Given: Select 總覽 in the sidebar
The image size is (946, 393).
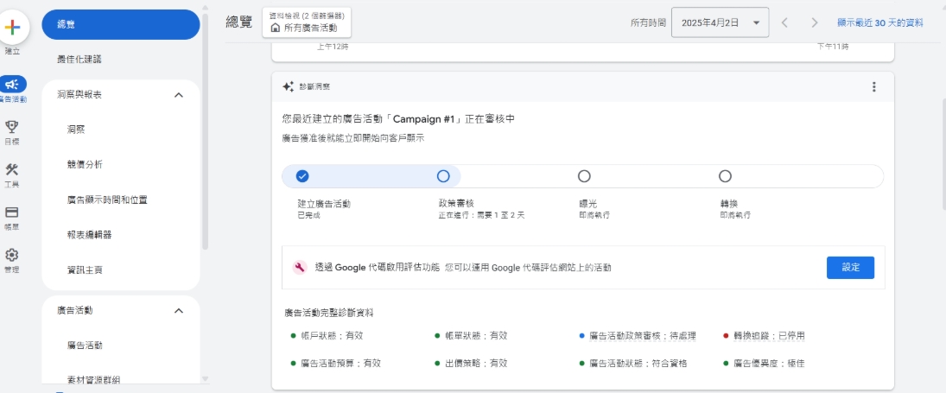Looking at the screenshot, I should coord(121,25).
